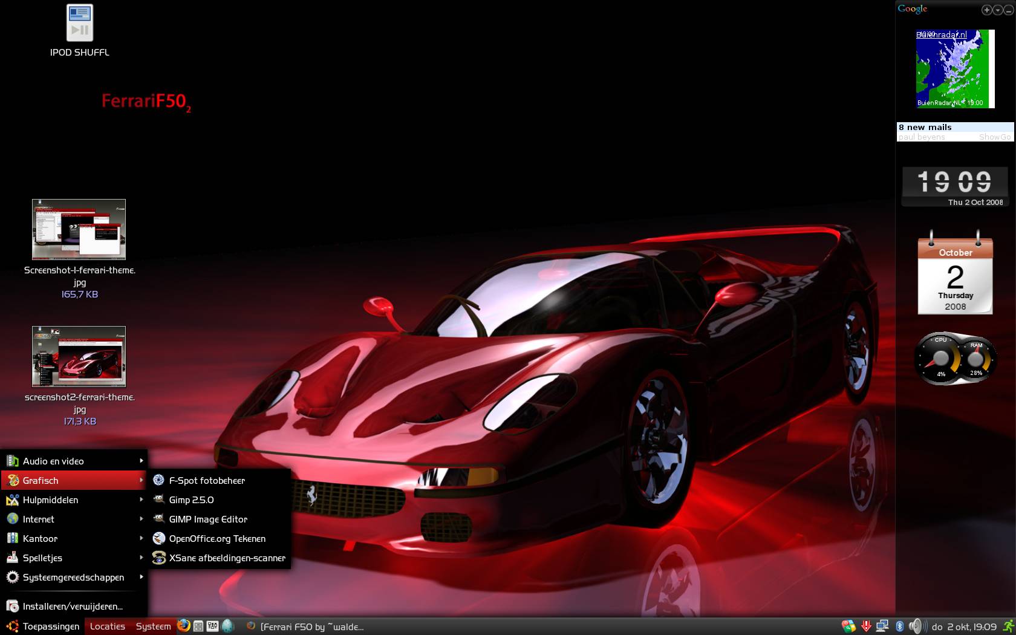1016x635 pixels.
Task: Switch to Ferrari F50 taskbar window
Action: [x=305, y=627]
